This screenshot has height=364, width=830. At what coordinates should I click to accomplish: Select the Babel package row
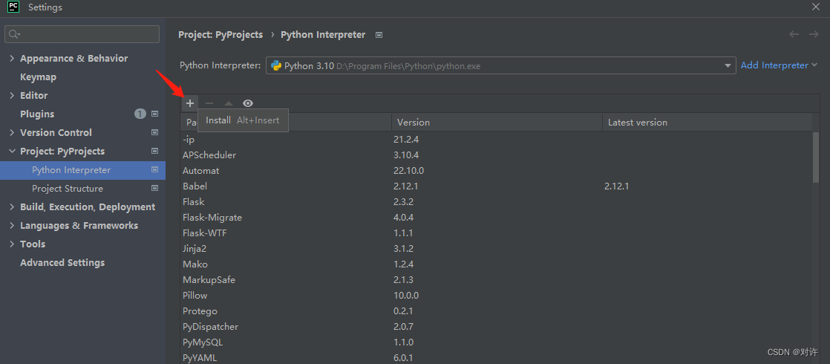click(496, 186)
